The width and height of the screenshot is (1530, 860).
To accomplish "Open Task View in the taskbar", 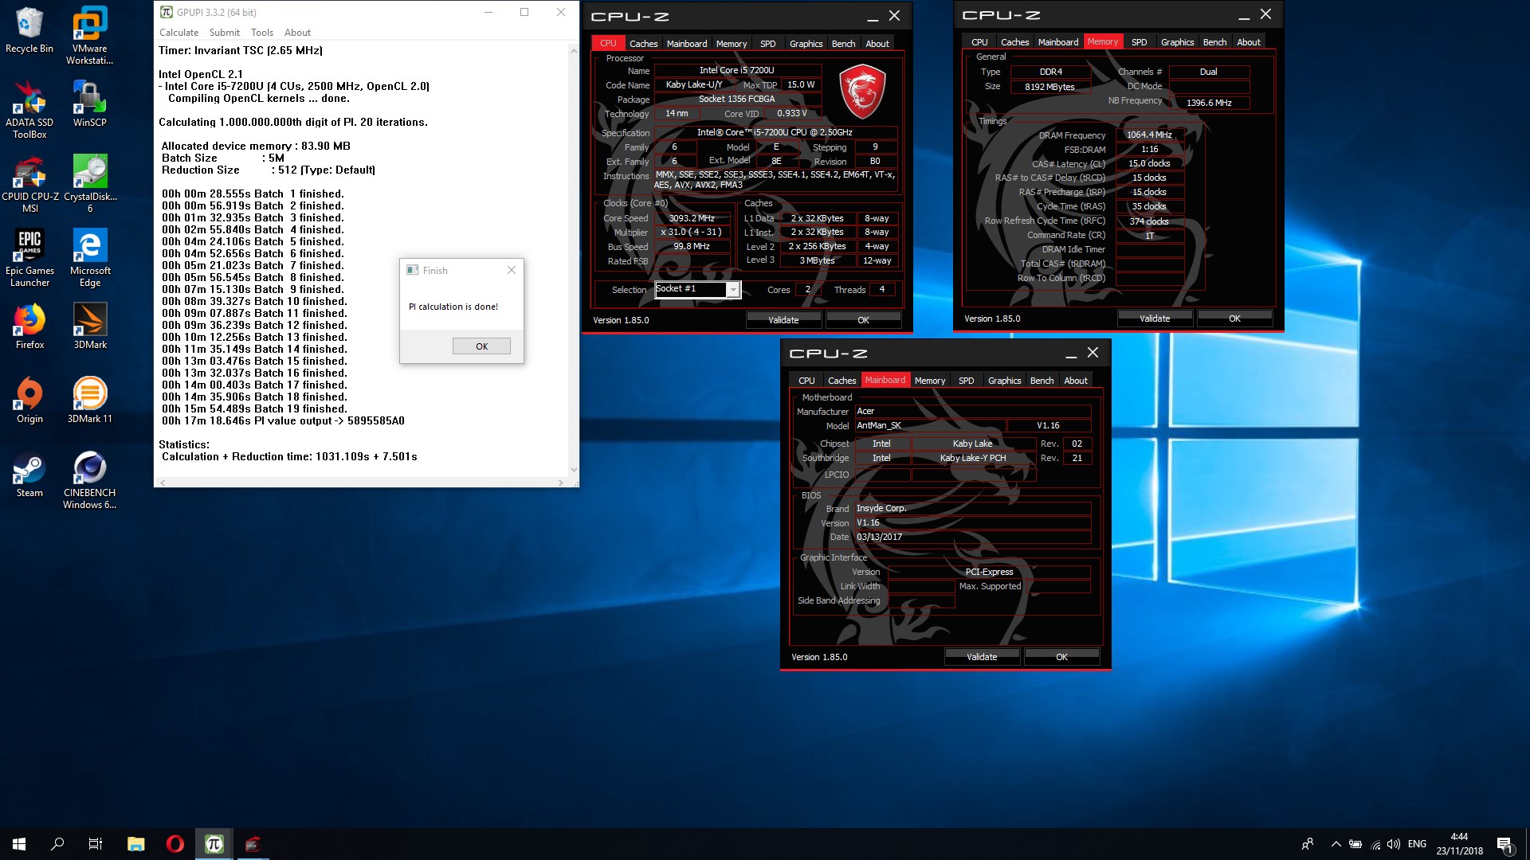I will click(x=96, y=844).
